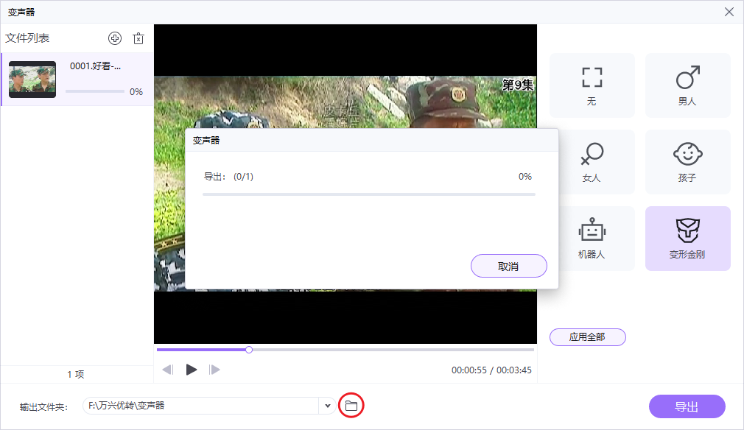Add a file to the file list

click(115, 38)
